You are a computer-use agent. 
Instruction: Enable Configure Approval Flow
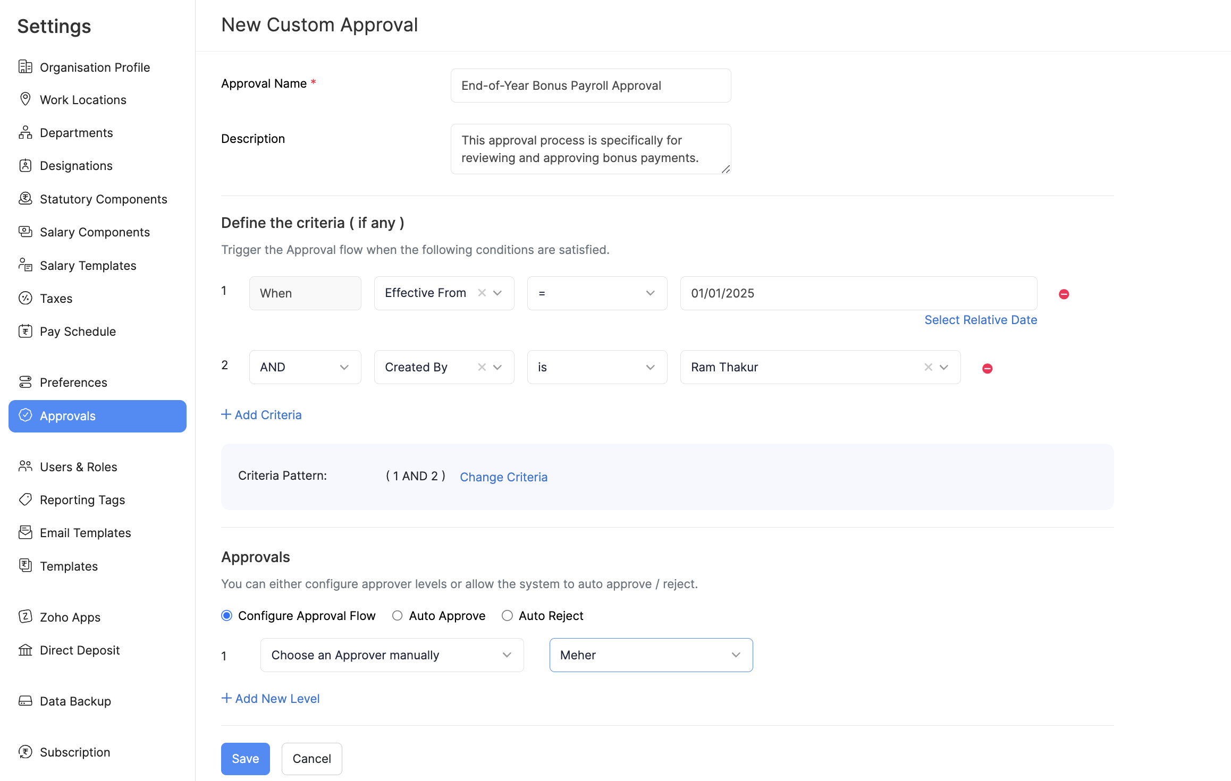[226, 615]
